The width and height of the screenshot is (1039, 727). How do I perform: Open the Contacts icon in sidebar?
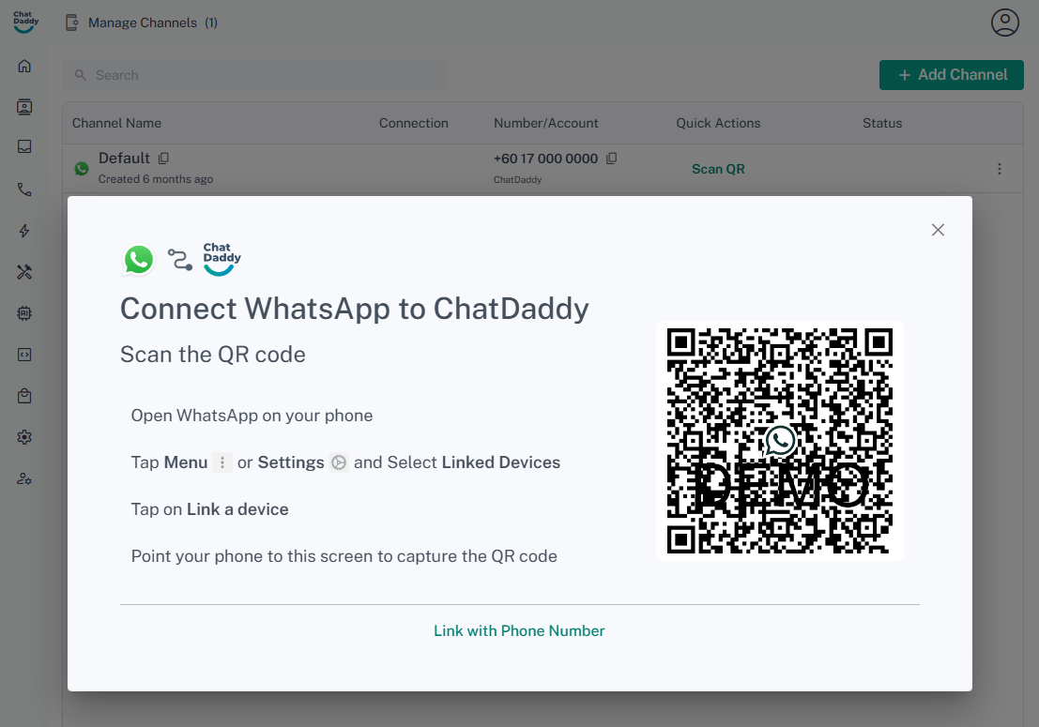pyautogui.click(x=24, y=107)
